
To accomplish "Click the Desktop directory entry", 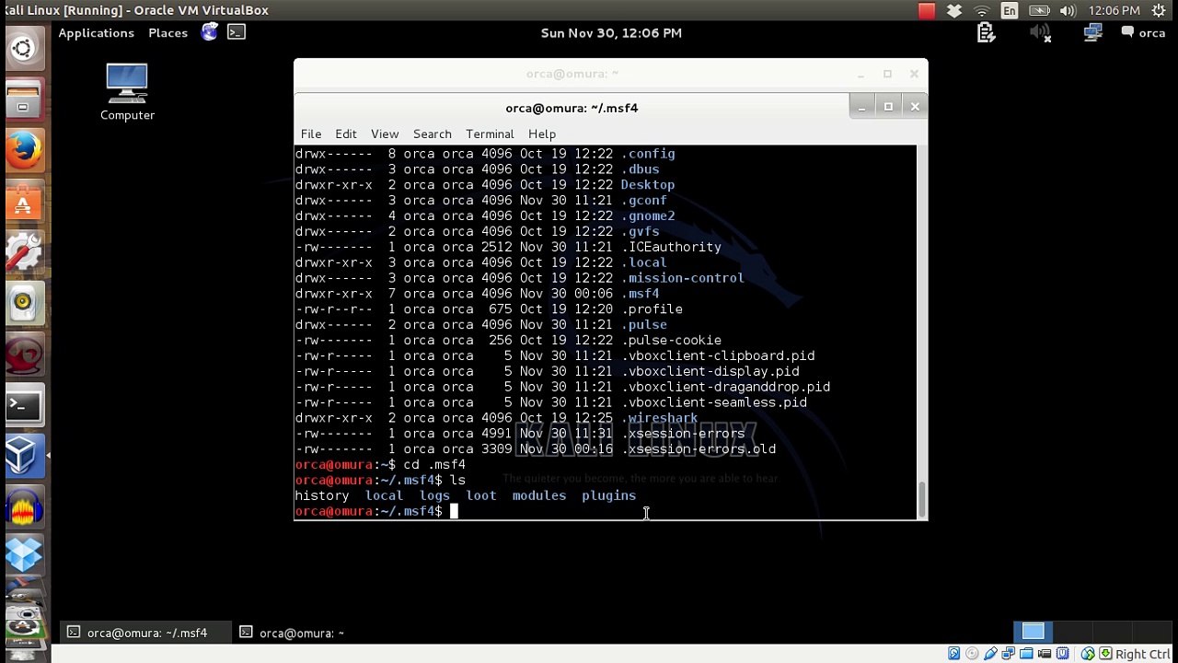I will (x=648, y=184).
